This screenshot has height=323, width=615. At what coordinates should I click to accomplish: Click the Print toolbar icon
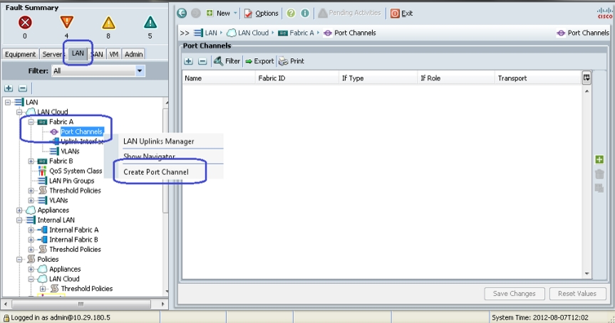[291, 61]
